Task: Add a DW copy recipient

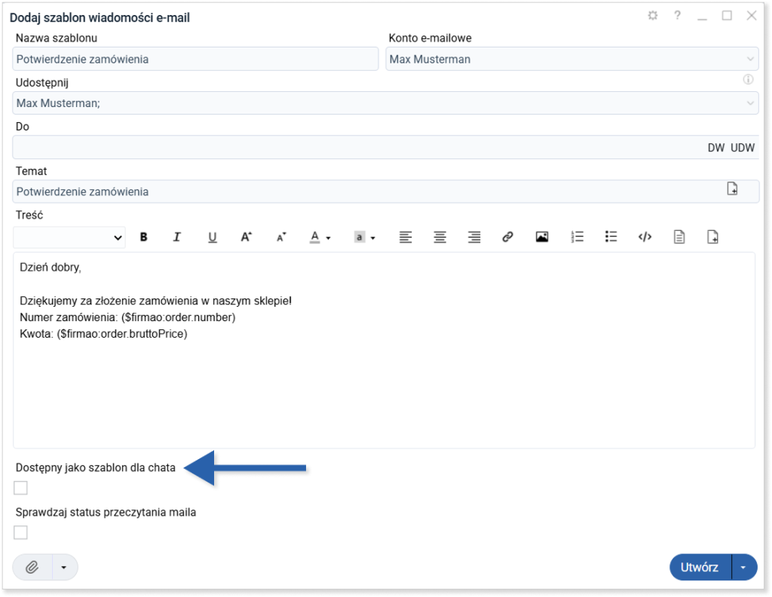Action: pyautogui.click(x=716, y=148)
